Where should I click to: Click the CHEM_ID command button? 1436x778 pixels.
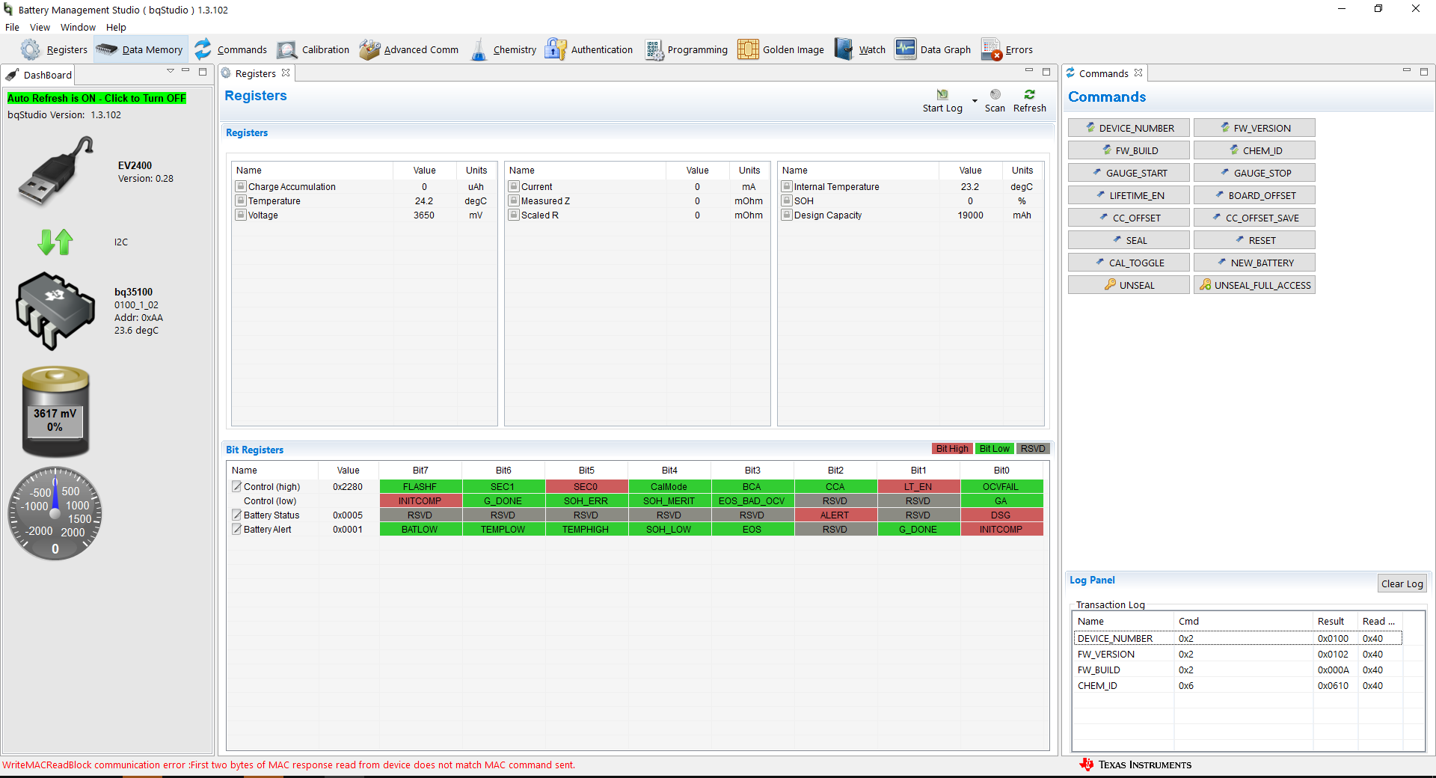[1254, 150]
